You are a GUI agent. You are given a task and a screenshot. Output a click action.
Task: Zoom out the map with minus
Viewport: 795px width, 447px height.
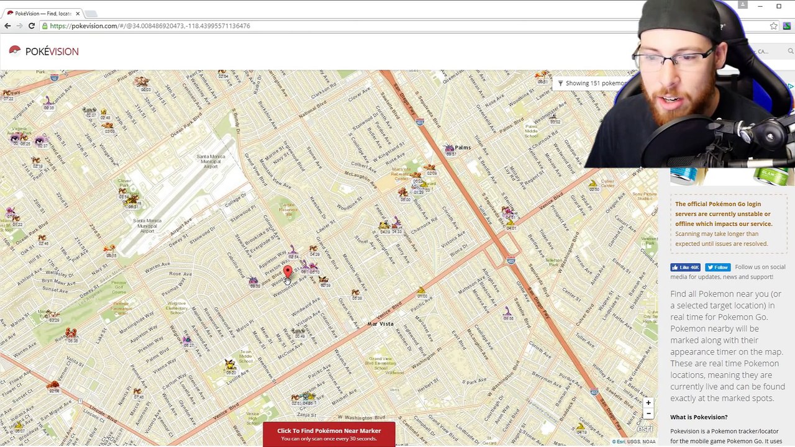(648, 413)
